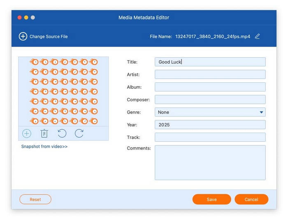Close the Media Metadata Editor window
The image size is (288, 222).
tap(19, 18)
